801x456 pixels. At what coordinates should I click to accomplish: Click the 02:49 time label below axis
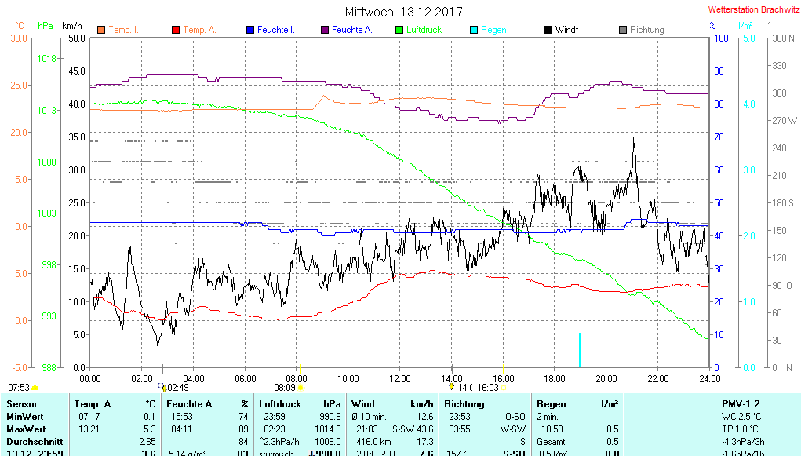[177, 387]
